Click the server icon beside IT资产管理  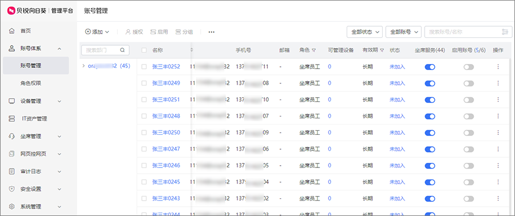tap(12, 119)
